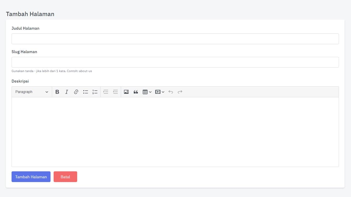351x197 pixels.
Task: Click the insert link icon
Action: (x=76, y=92)
